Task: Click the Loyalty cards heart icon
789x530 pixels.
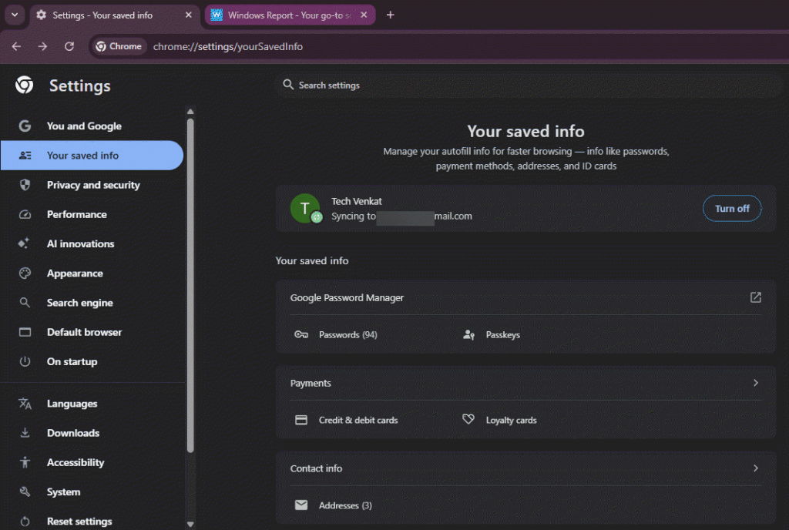Action: (x=468, y=419)
